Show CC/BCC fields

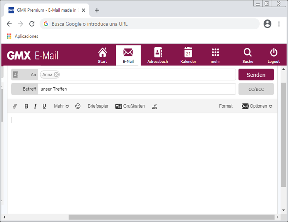[256, 89]
